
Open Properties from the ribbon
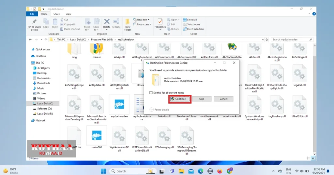160,24
